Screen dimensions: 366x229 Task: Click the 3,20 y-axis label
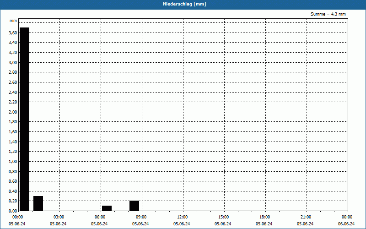[13, 53]
